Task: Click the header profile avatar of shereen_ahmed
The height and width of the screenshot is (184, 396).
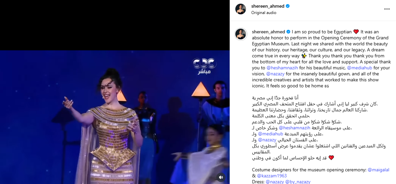Action: (241, 9)
